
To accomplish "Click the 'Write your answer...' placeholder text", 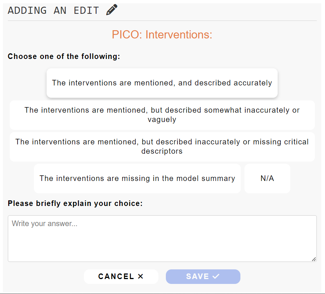I will (x=44, y=223).
